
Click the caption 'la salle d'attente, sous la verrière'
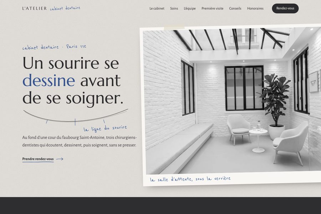pyautogui.click(x=190, y=179)
